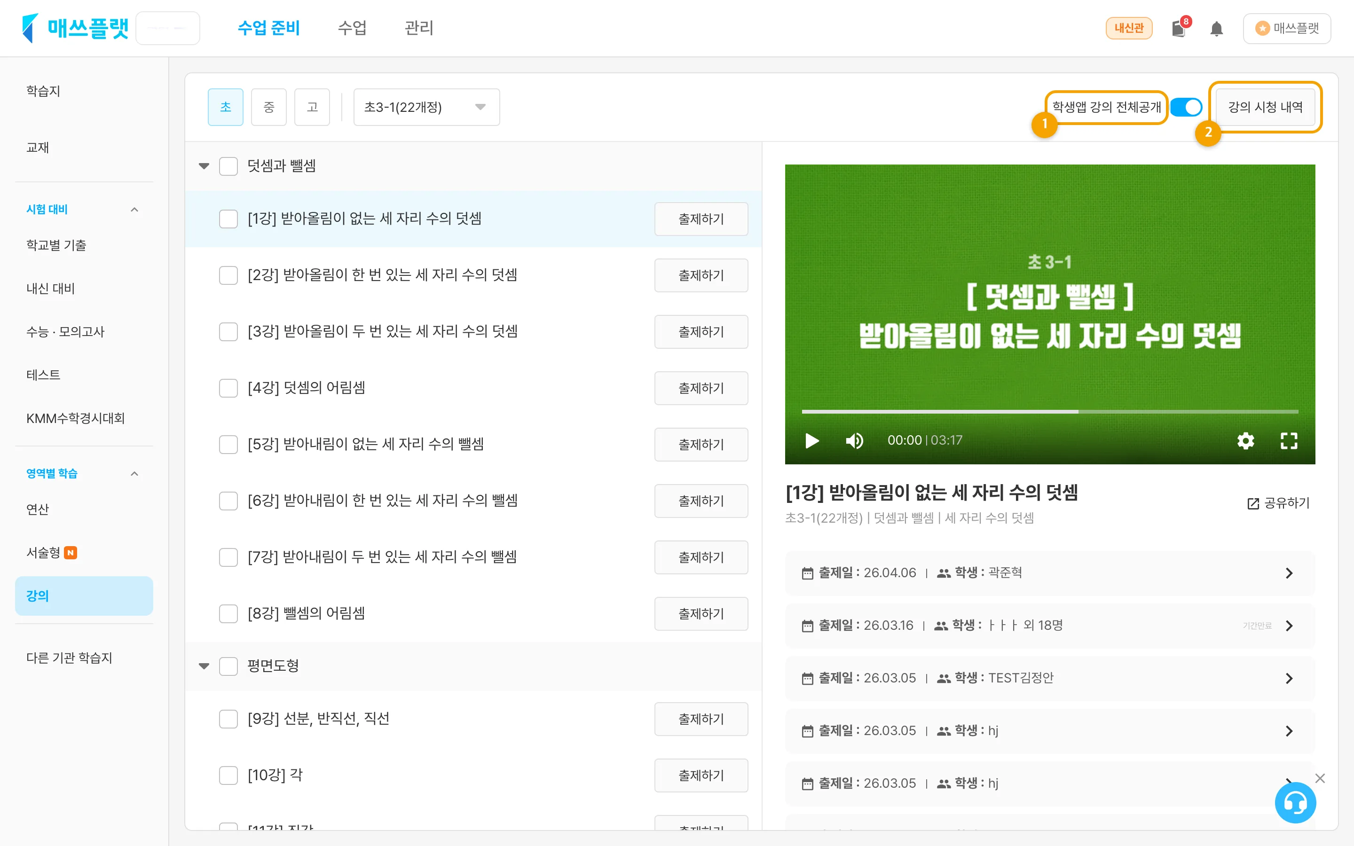This screenshot has width=1354, height=846.
Task: Seek on the video progress bar
Action: click(1050, 412)
